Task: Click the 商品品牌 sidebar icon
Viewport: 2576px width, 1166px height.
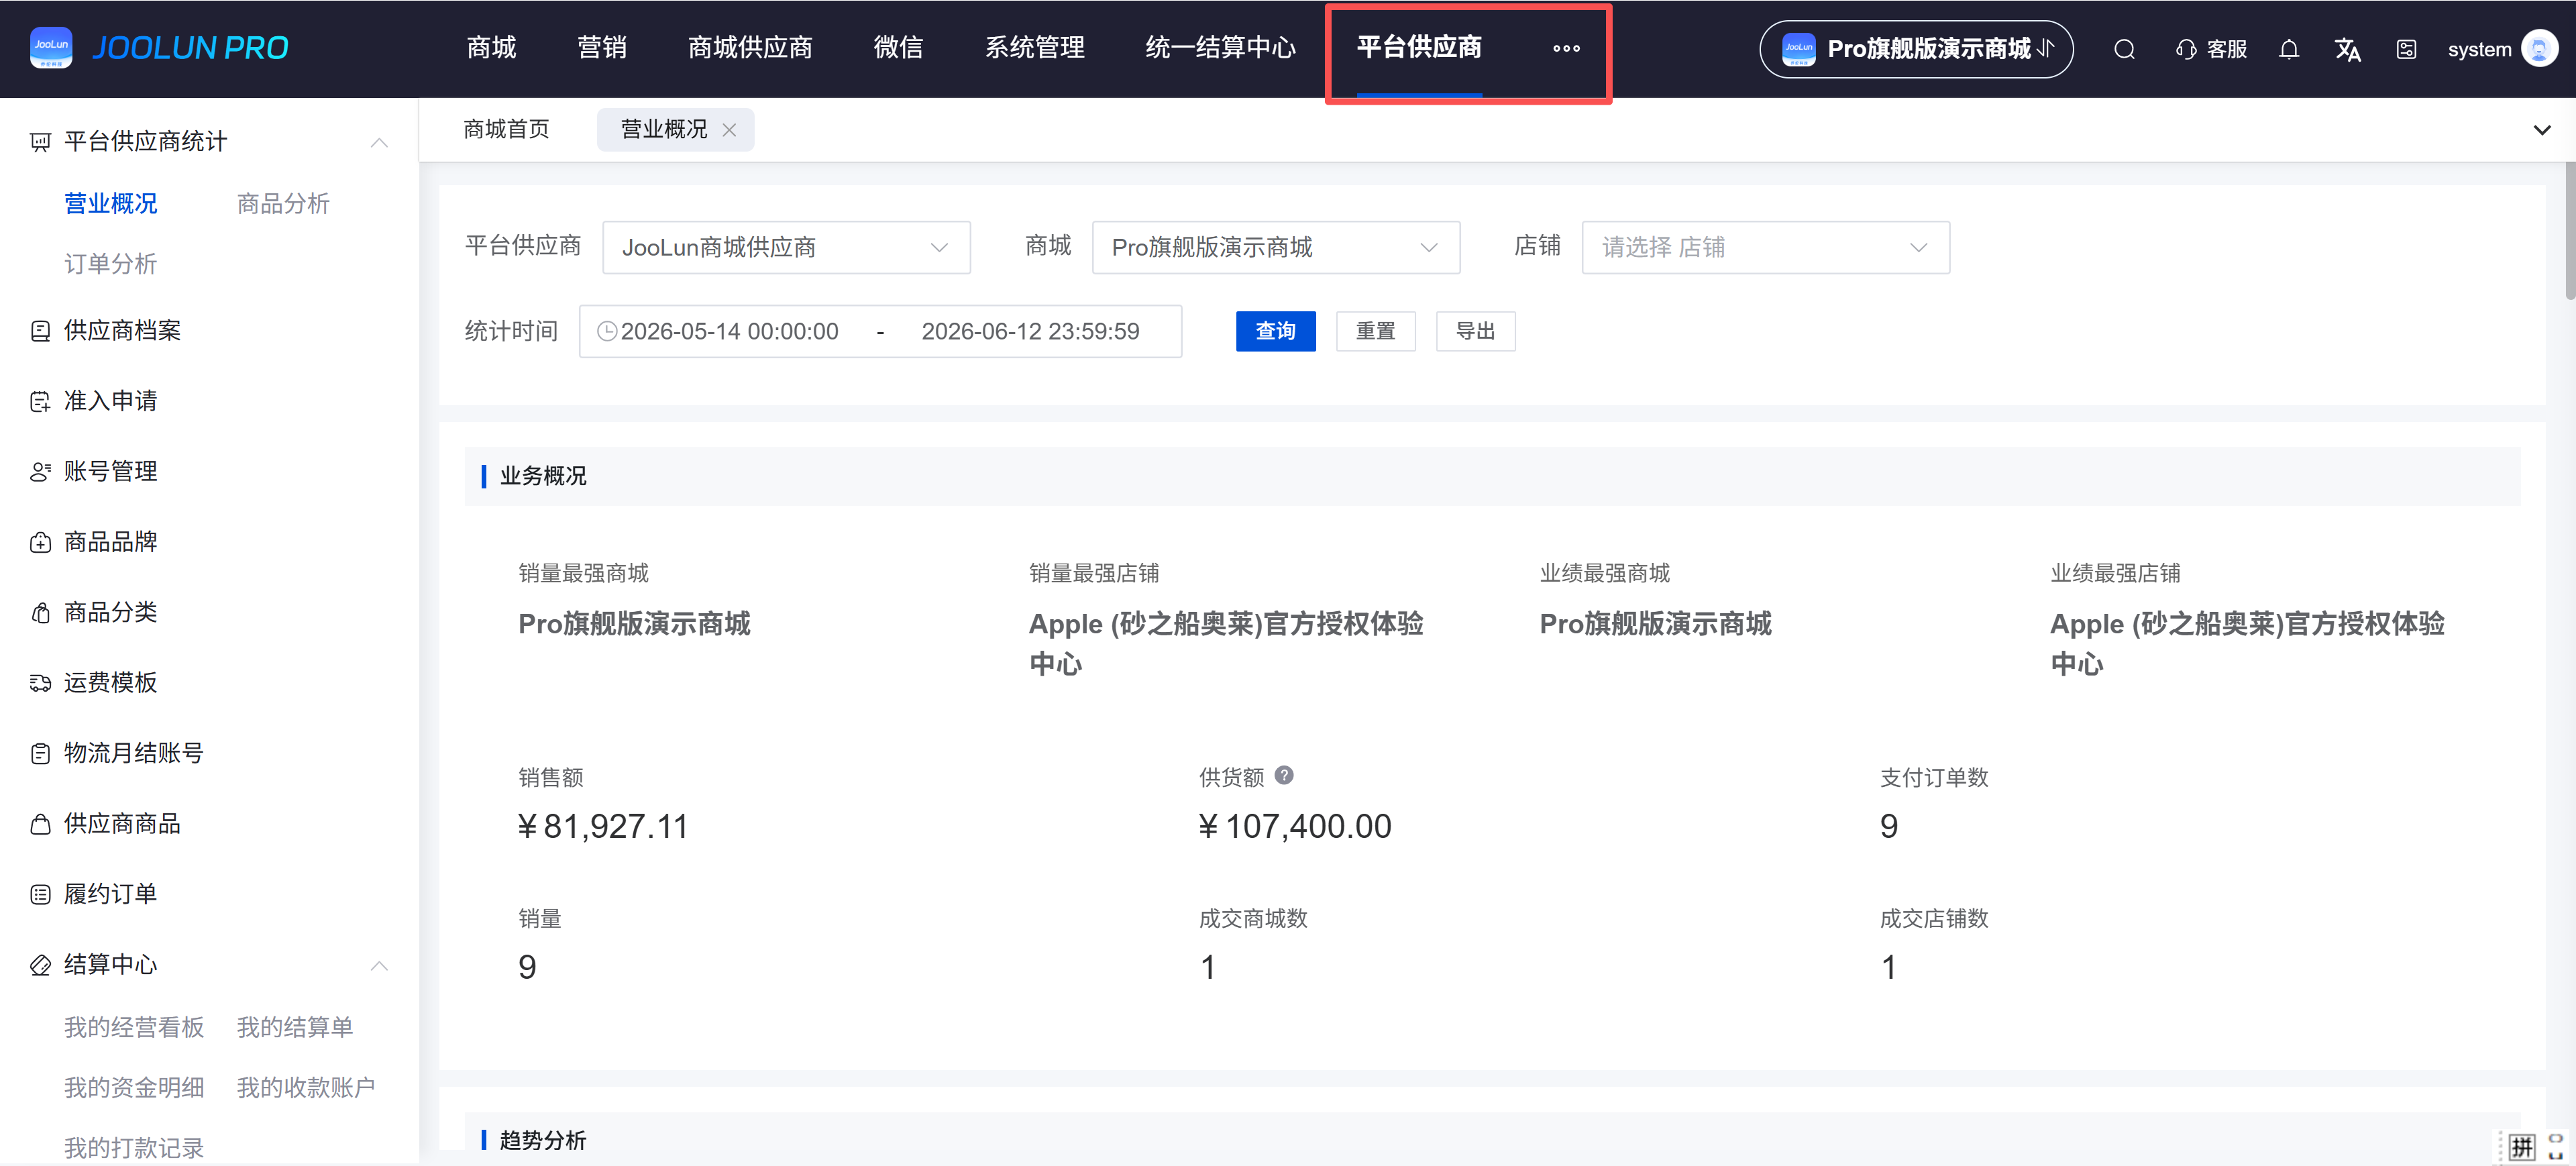Action: point(40,543)
